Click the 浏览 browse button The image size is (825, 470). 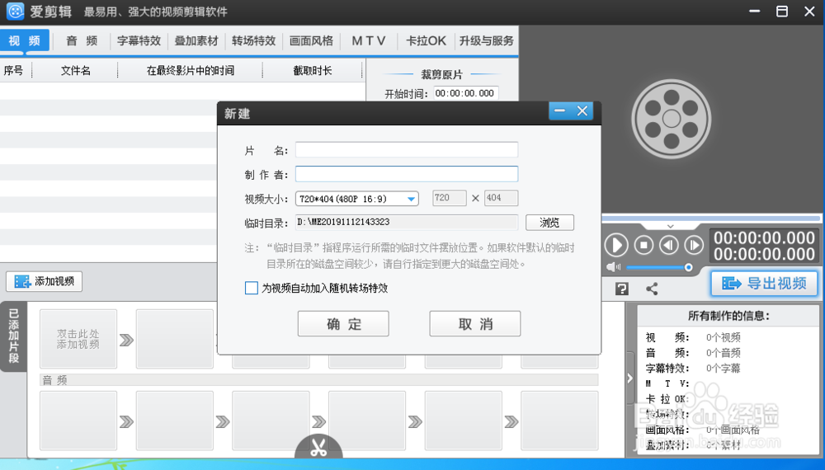point(549,223)
